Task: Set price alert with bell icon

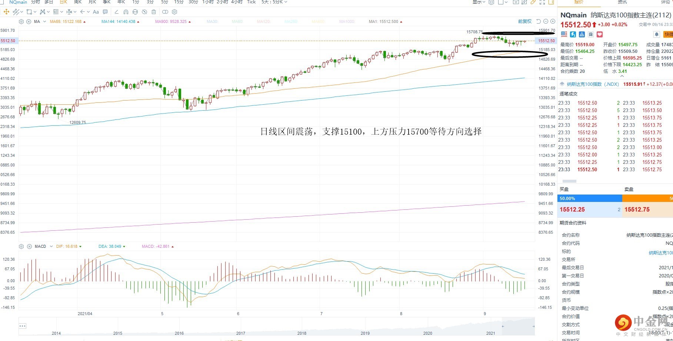Action: (x=657, y=34)
